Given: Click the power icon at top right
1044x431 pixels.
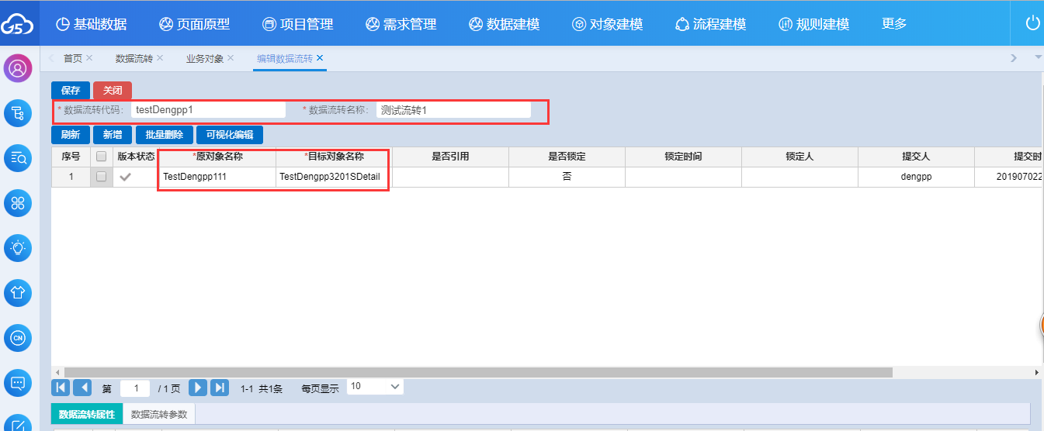Looking at the screenshot, I should click(1032, 24).
